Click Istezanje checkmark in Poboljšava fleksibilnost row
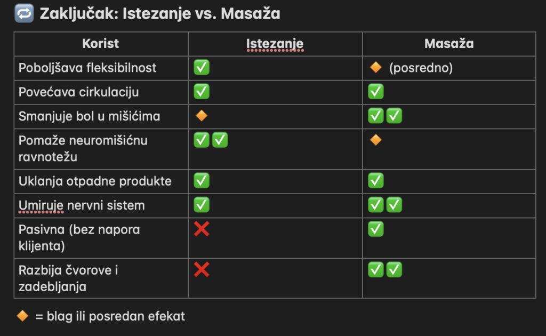Image resolution: width=546 pixels, height=336 pixels. pyautogui.click(x=202, y=68)
